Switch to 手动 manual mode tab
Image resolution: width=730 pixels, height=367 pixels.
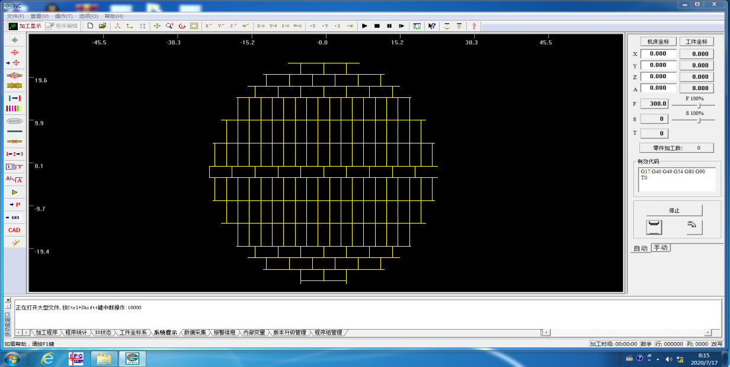pyautogui.click(x=661, y=248)
